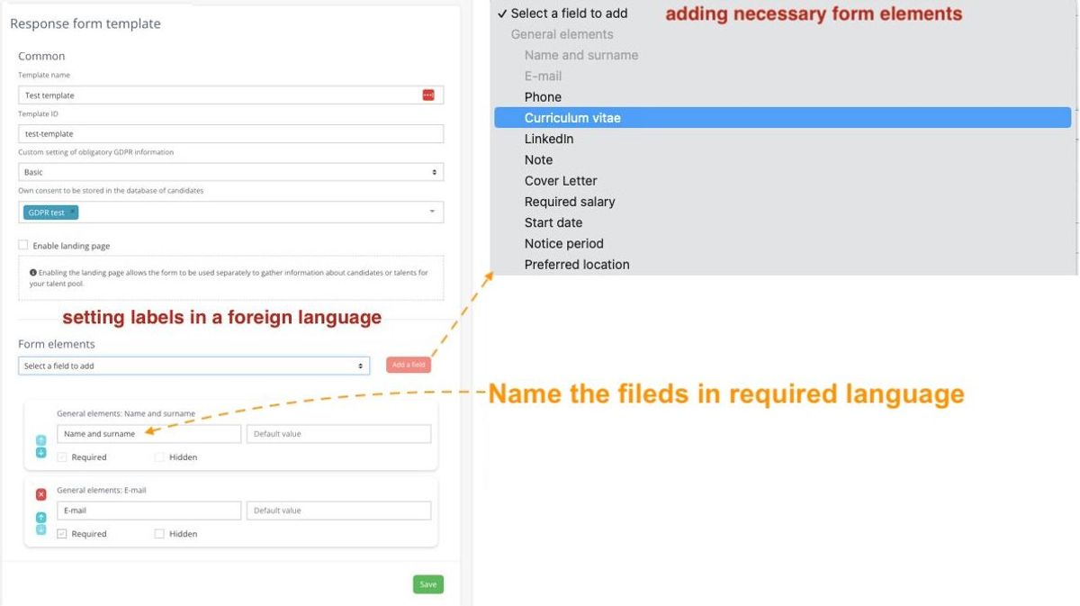Remove the GDPR test tag
Screen dimensions: 1080x606
[72, 212]
